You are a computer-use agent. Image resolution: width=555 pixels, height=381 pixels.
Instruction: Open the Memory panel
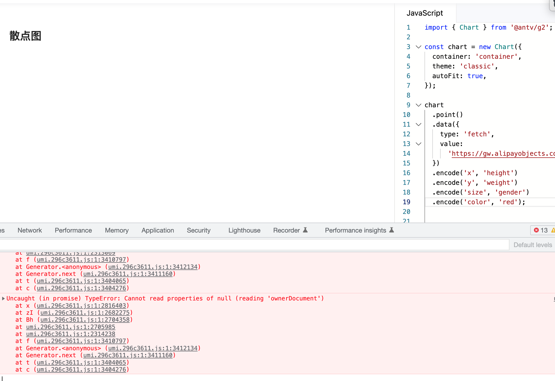pos(117,230)
